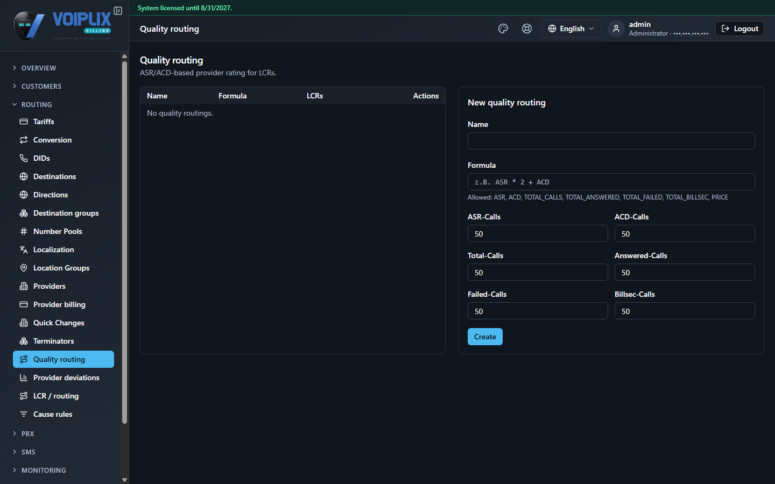Open Location Groups link

coord(64,268)
